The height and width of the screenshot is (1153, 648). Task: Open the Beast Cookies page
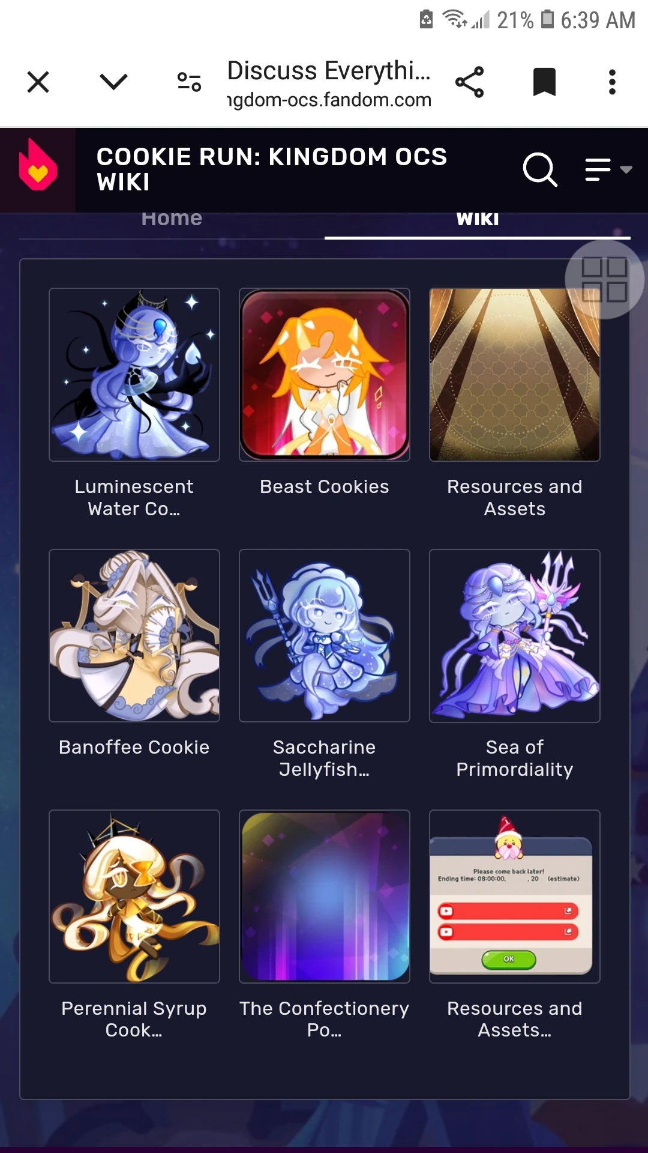coord(325,486)
